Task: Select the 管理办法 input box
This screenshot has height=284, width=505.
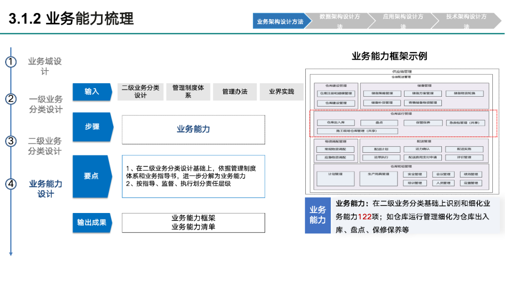Action: point(235,92)
